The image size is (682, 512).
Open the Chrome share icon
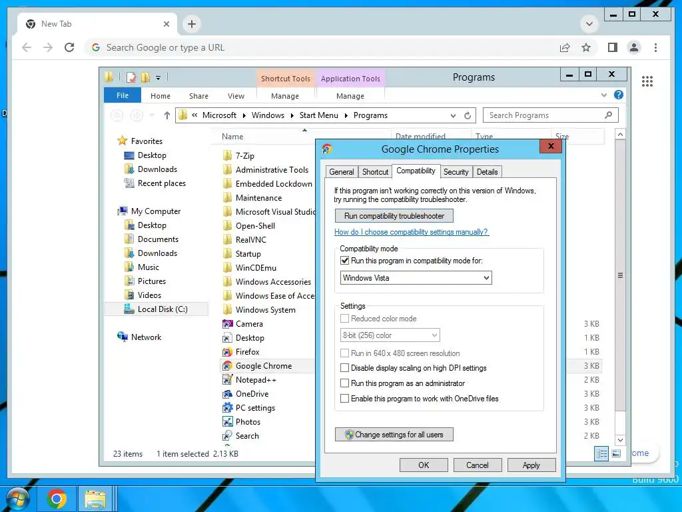(565, 47)
